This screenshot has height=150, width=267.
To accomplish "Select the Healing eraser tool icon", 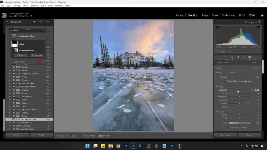I will tap(238, 57).
